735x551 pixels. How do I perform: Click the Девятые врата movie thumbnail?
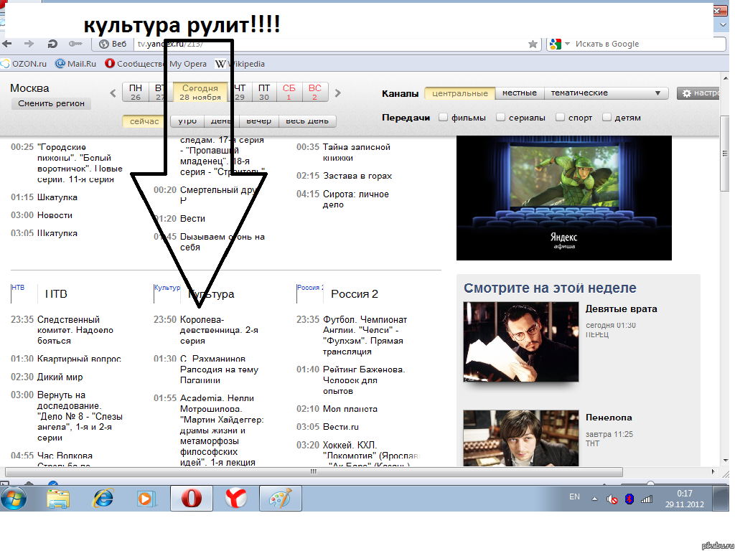click(521, 342)
